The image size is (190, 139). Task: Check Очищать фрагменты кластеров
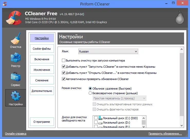pyautogui.click(x=94, y=109)
